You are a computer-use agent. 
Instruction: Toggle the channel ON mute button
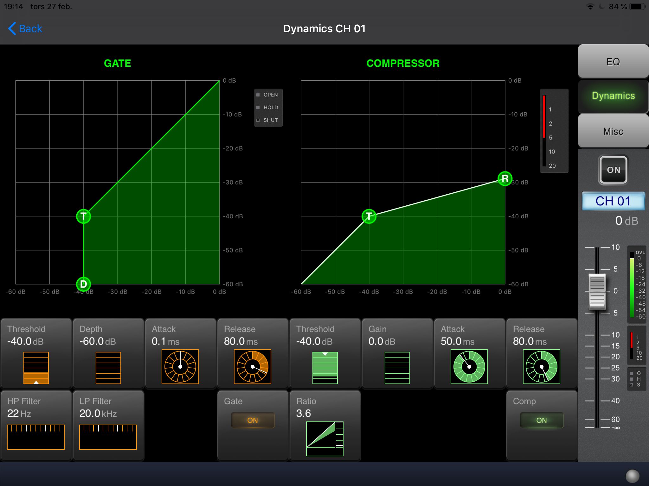[x=613, y=170]
